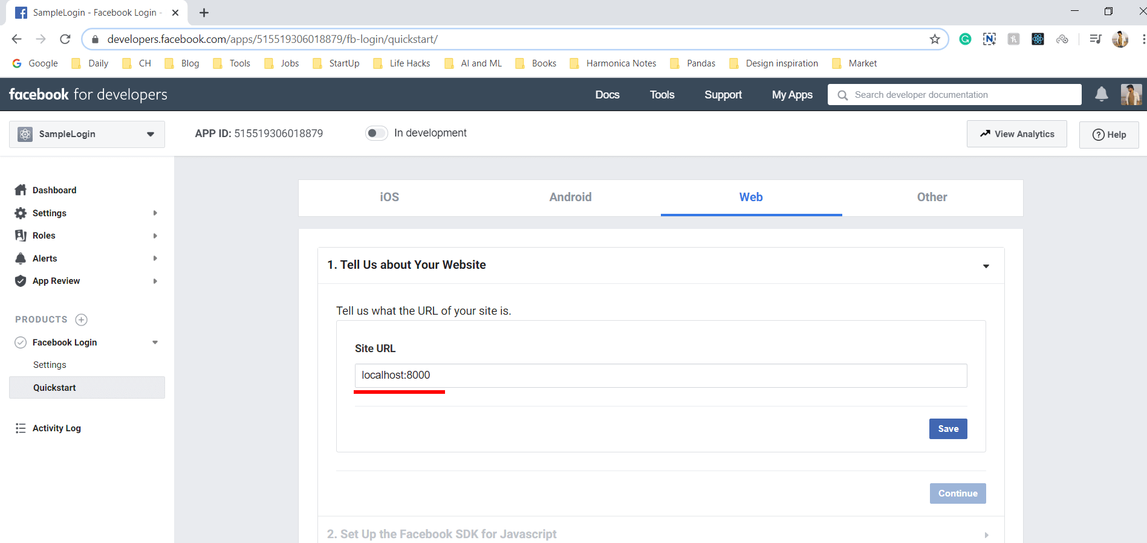Image resolution: width=1147 pixels, height=543 pixels.
Task: Click the Alerts bell icon in sidebar
Action: tap(21, 259)
